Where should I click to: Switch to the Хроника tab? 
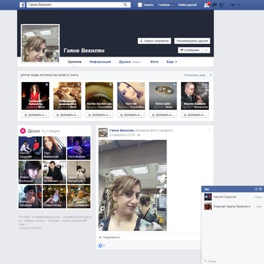75,62
